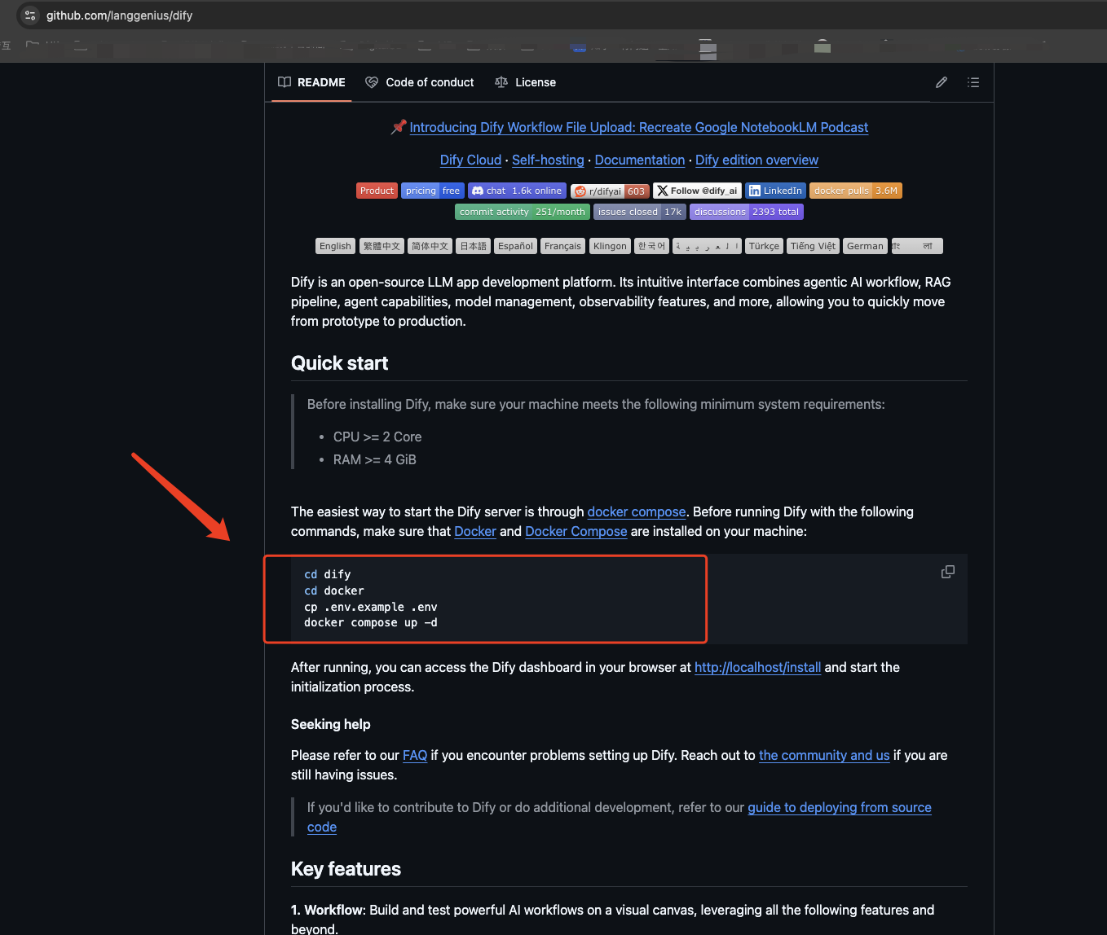
Task: Open the Dify Cloud link
Action: [470, 160]
